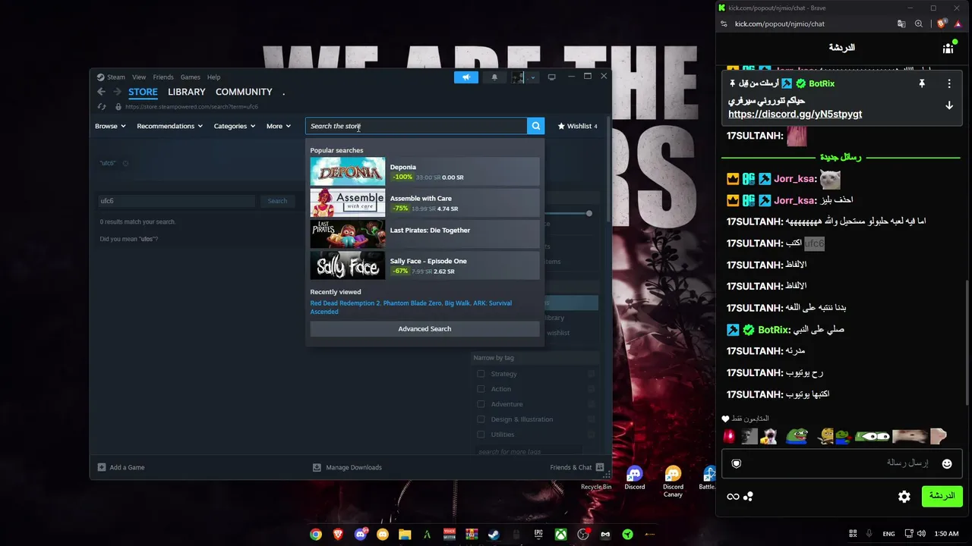Open the Games menu
Image resolution: width=972 pixels, height=546 pixels.
(191, 77)
